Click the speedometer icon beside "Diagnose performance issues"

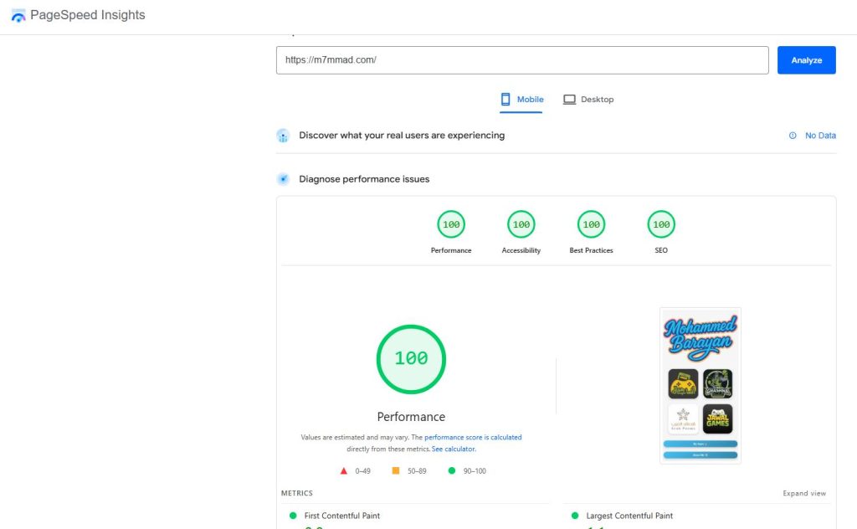[x=283, y=178]
